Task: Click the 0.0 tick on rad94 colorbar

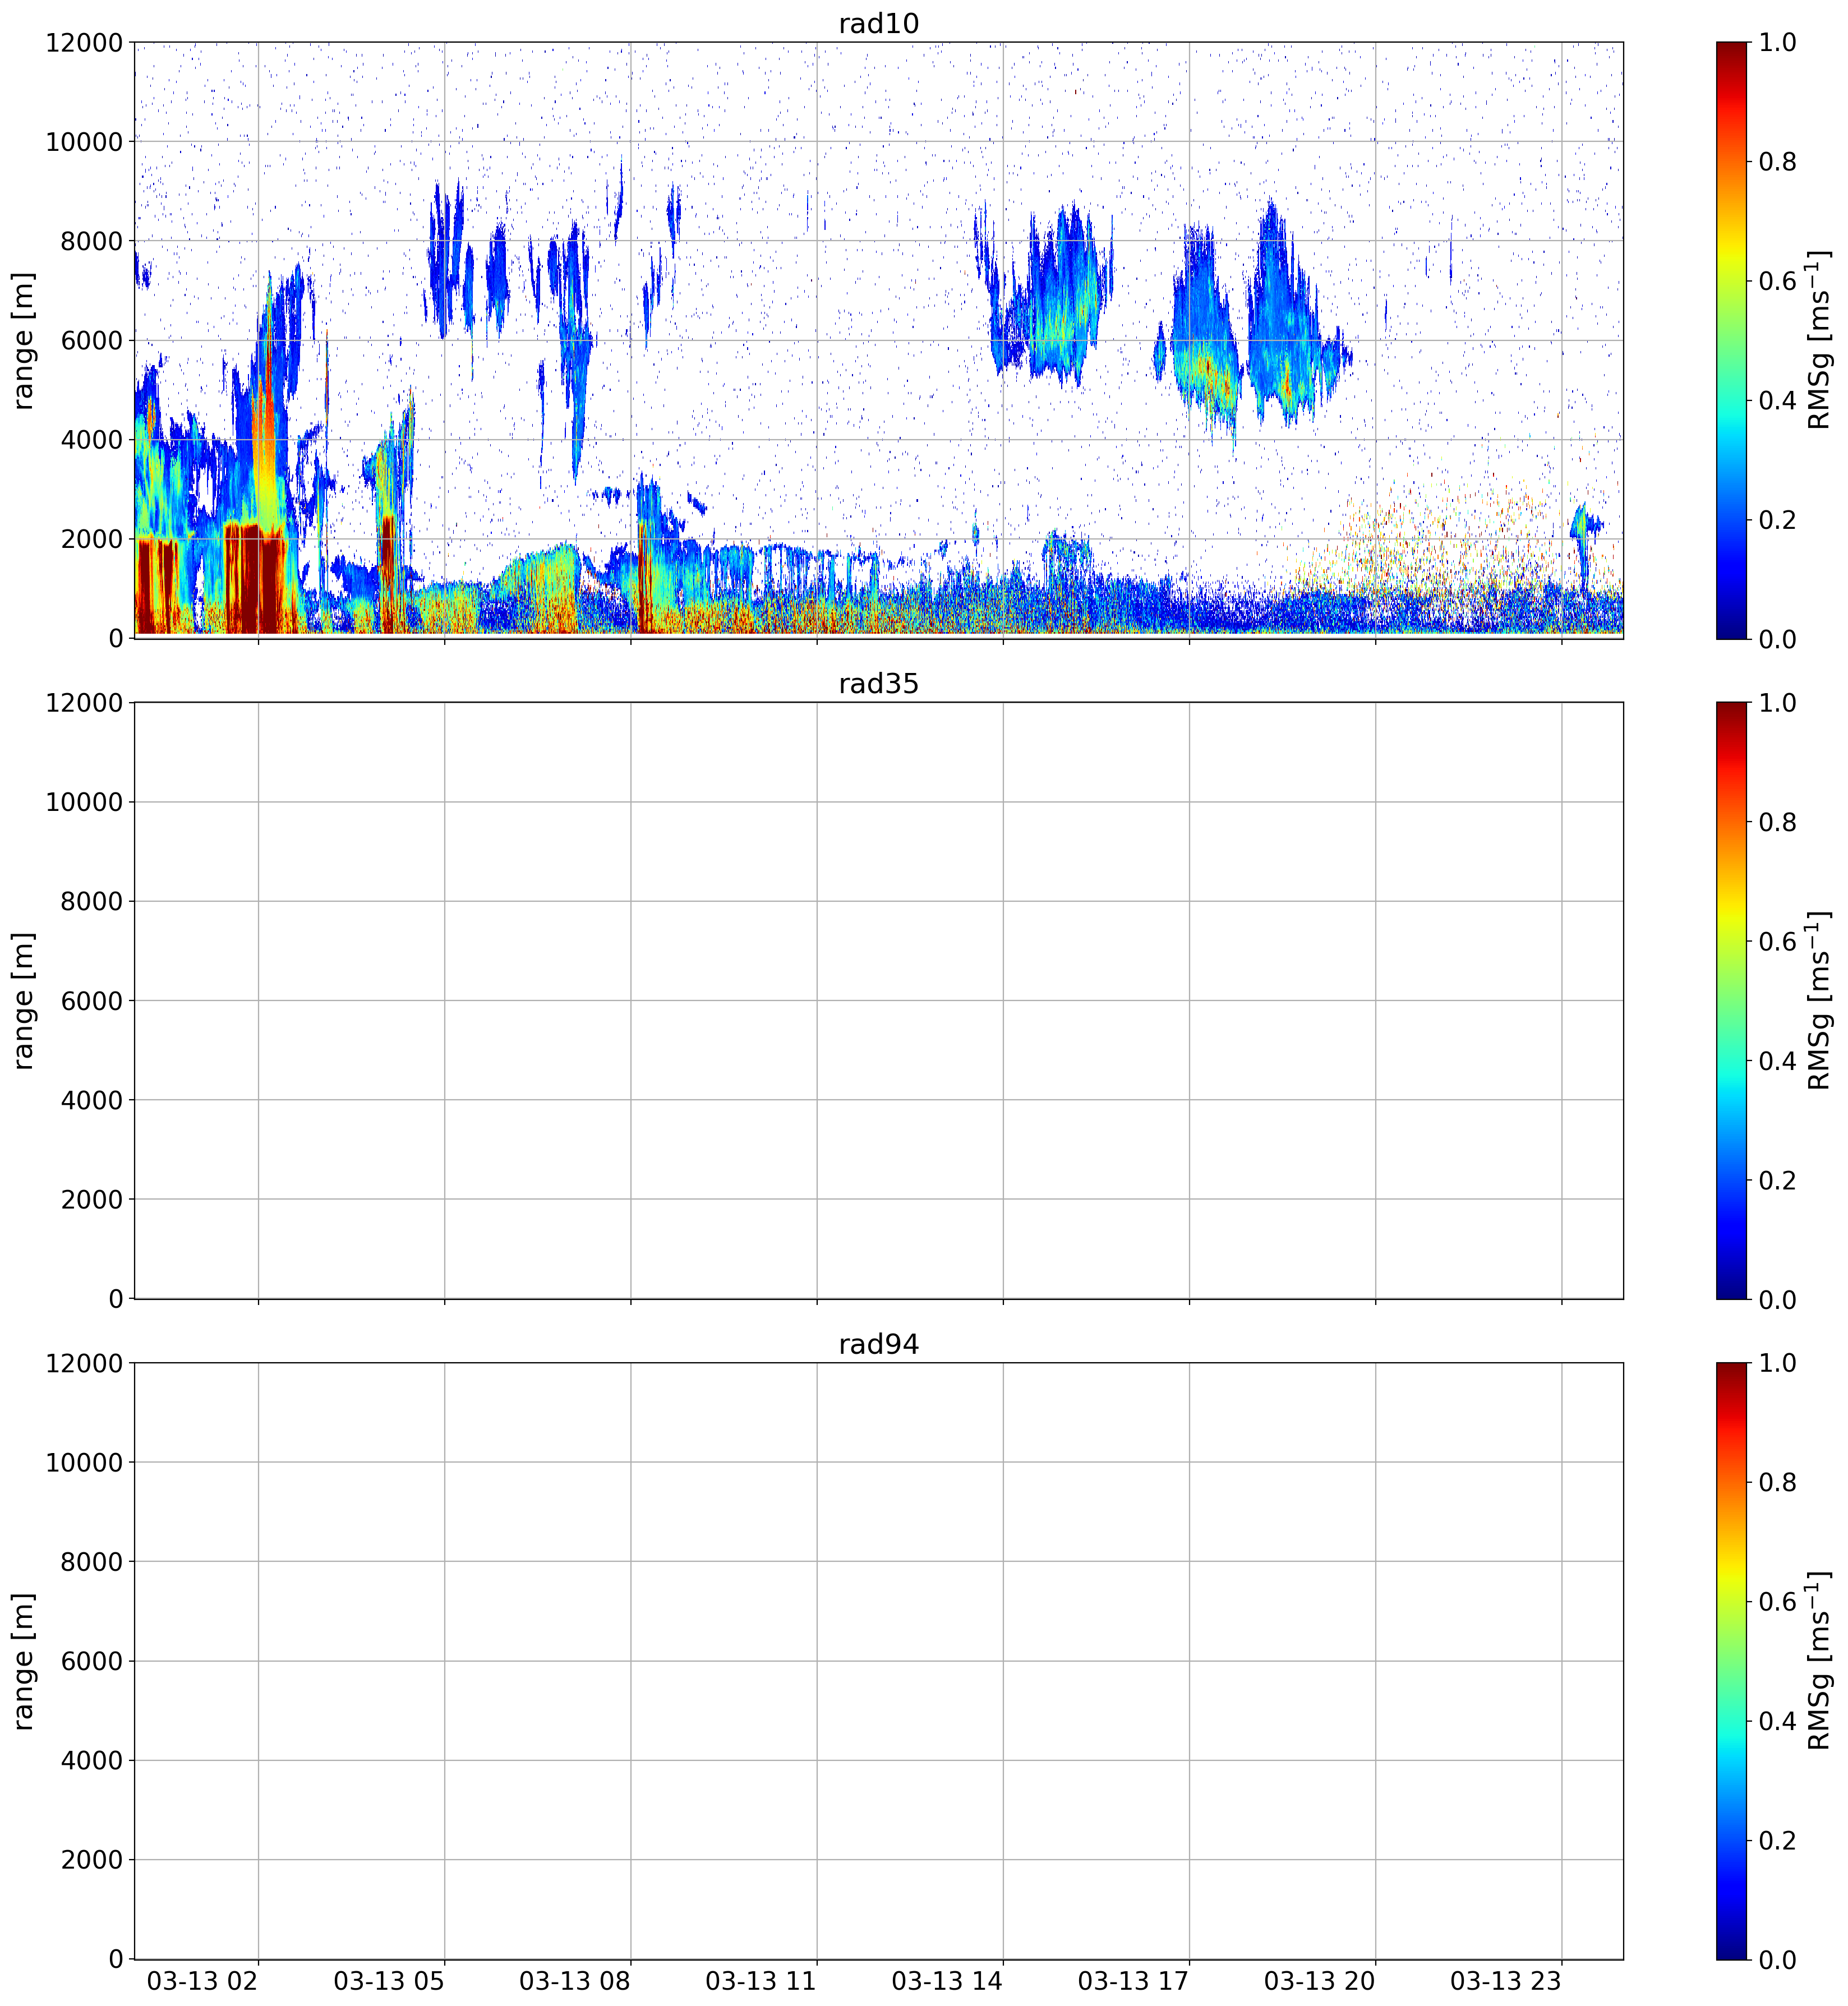Action: (x=1777, y=1960)
